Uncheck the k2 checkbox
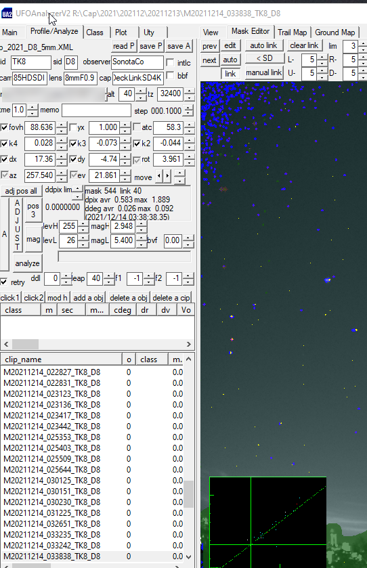 (137, 144)
